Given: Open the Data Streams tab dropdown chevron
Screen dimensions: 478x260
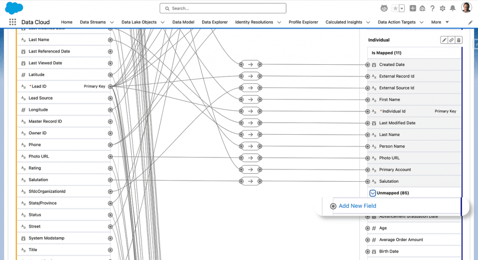Looking at the screenshot, I should click(x=112, y=22).
